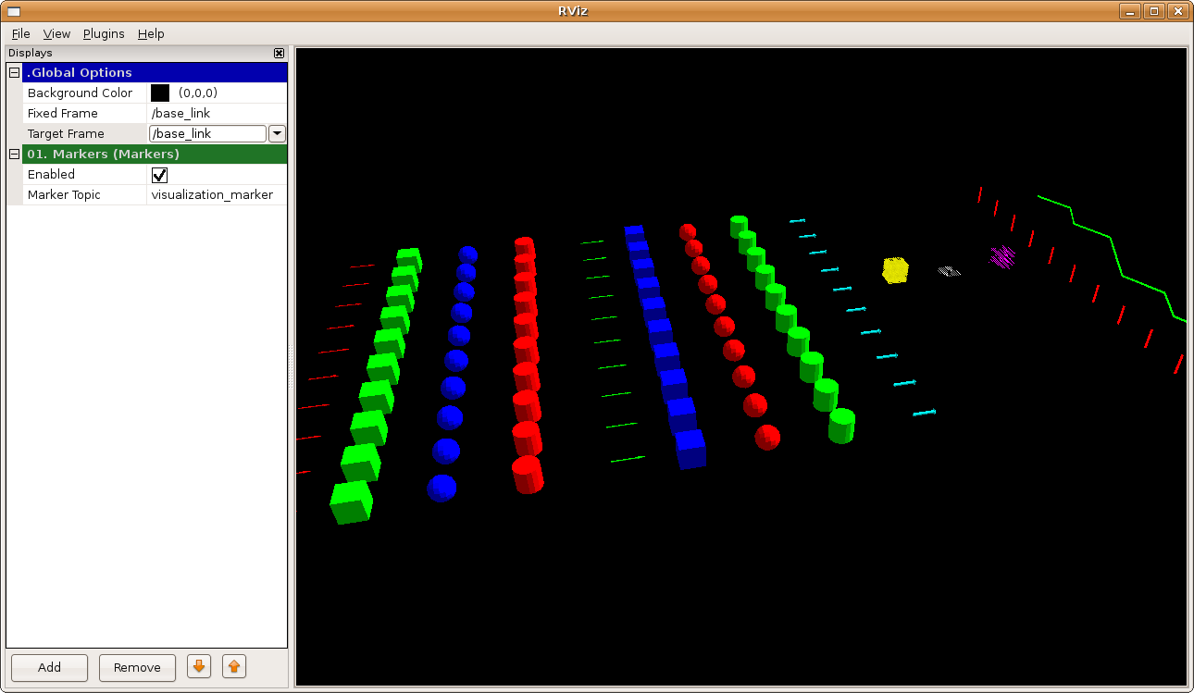This screenshot has height=693, width=1194.
Task: Click the Marker Topic label
Action: click(x=64, y=194)
